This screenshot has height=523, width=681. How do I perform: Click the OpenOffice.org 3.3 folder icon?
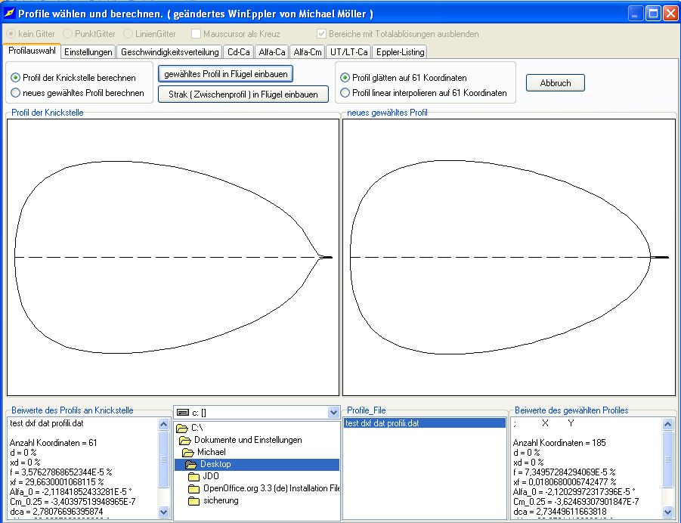(194, 488)
